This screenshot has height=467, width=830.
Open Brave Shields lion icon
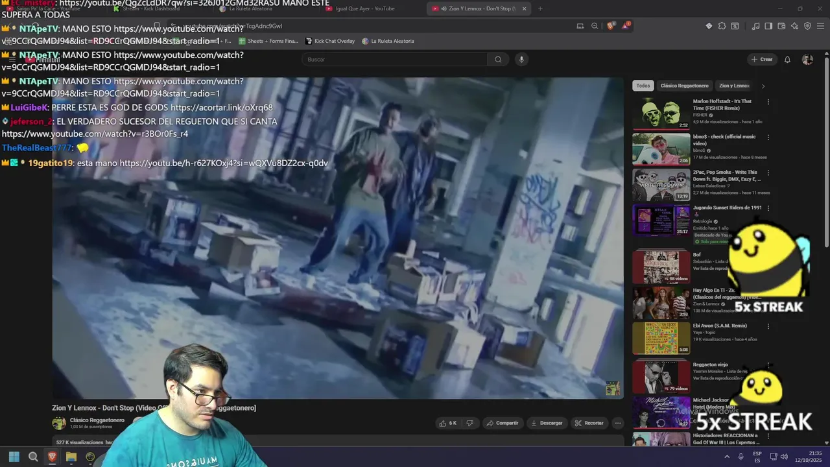(610, 26)
